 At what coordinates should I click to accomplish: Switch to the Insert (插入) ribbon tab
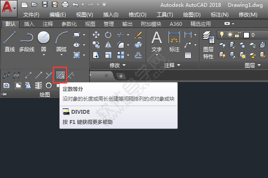point(29,24)
